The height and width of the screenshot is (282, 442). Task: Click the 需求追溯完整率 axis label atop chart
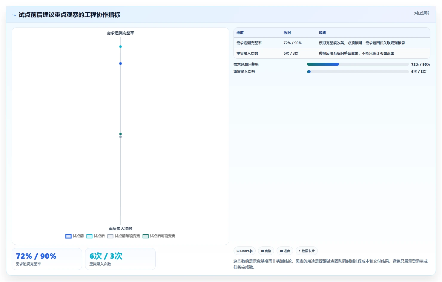(x=120, y=33)
